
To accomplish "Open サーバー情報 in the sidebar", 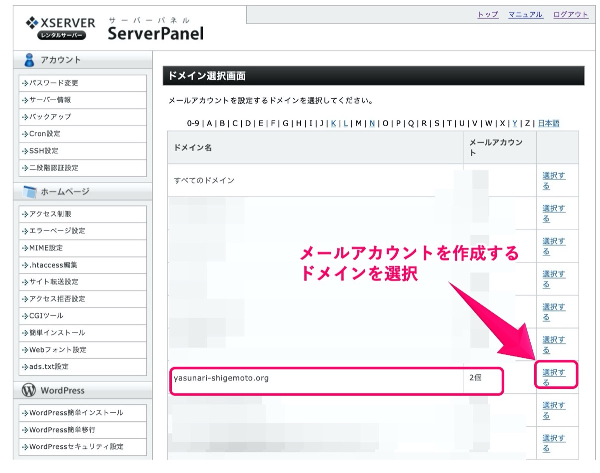I will pyautogui.click(x=83, y=100).
